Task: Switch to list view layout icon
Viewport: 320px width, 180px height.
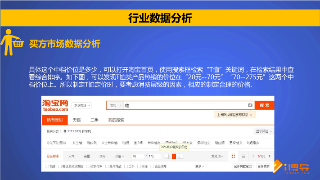Action: [243, 156]
